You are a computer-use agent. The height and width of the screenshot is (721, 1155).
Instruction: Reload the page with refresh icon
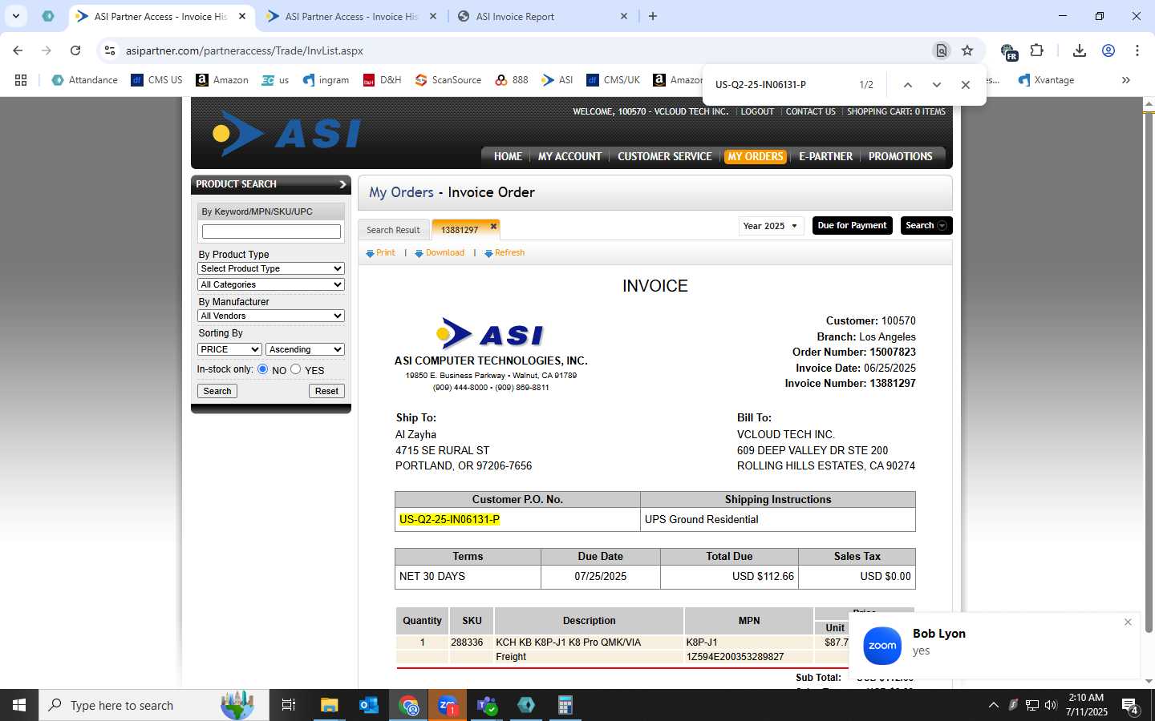click(75, 50)
